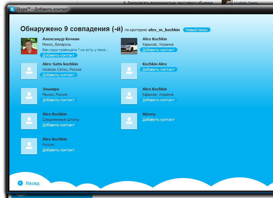Go back via the Назад link

[x=32, y=183]
